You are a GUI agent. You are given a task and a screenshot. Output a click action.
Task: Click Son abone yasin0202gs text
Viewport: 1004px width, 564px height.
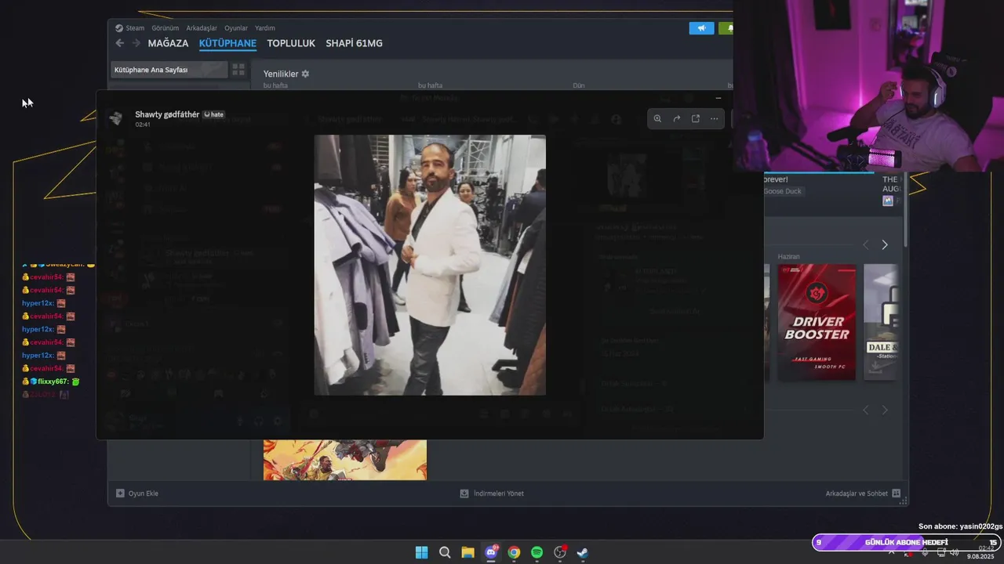961,526
